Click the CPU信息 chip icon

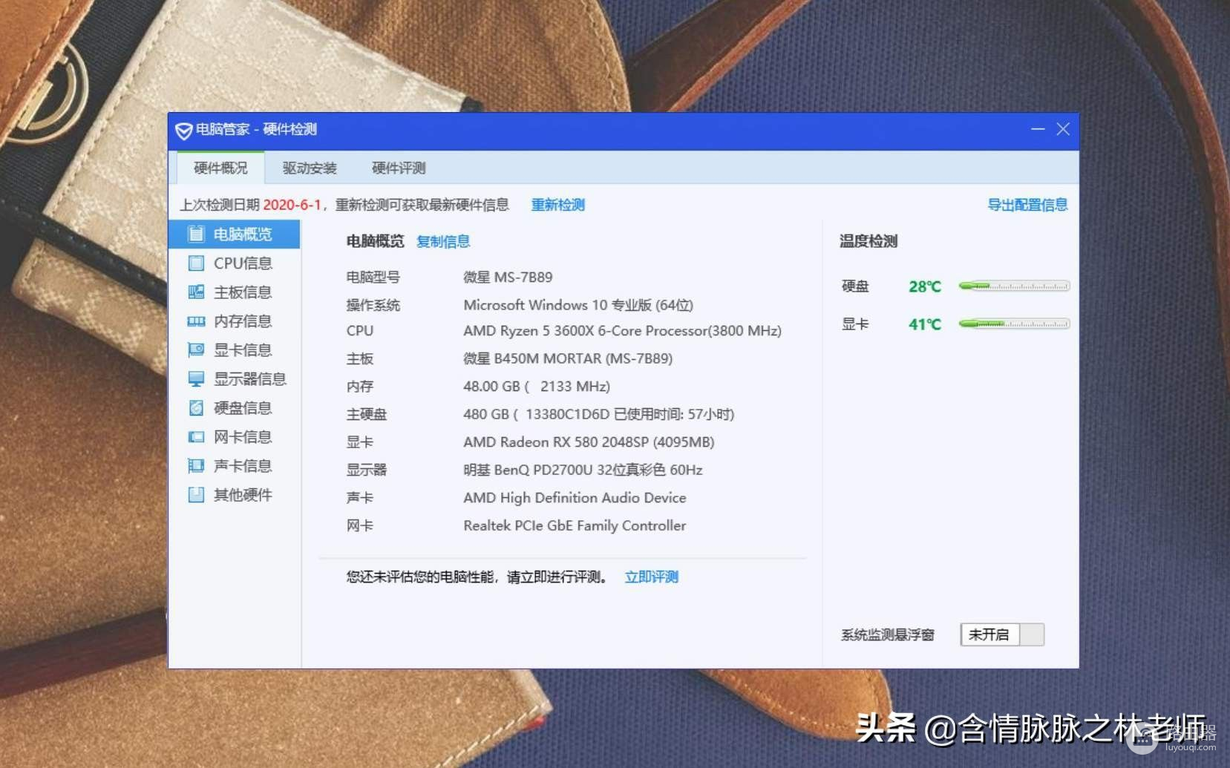[x=196, y=263]
